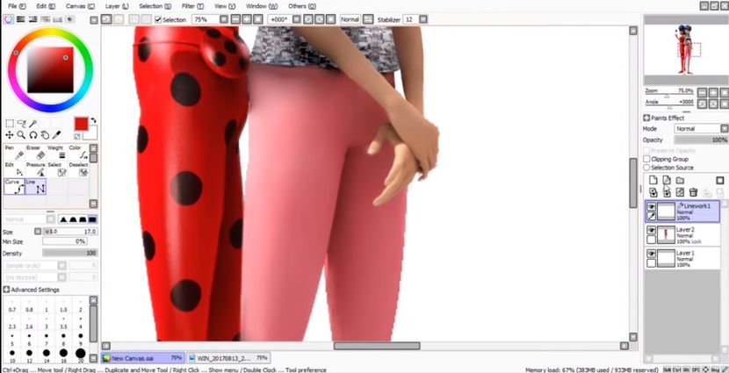This screenshot has width=729, height=373.
Task: Open the layer blending Mode dropdown
Action: coord(700,128)
